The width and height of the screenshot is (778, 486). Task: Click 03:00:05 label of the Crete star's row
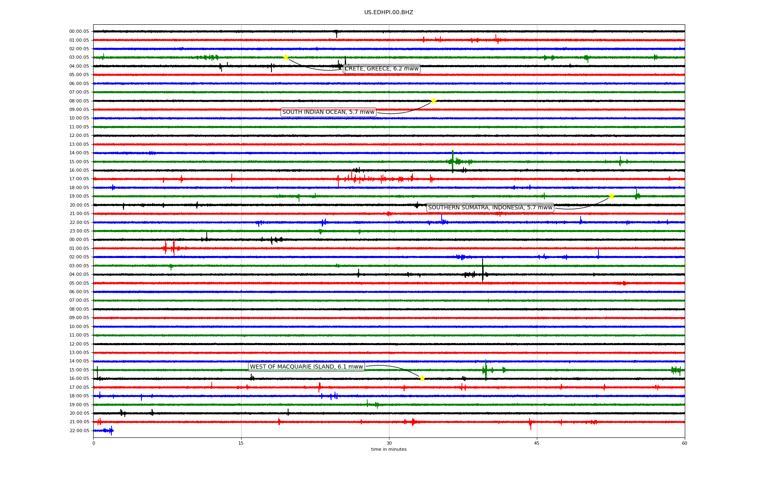pyautogui.click(x=79, y=58)
